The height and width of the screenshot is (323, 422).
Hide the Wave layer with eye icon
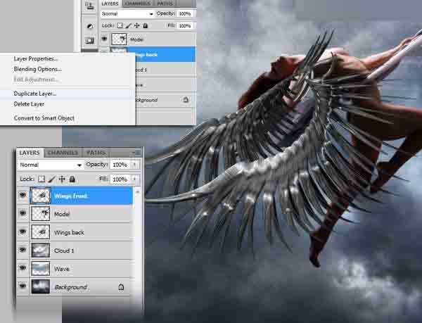tap(23, 268)
